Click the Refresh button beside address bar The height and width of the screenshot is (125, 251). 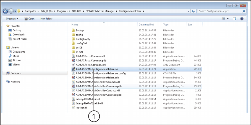pos(194,11)
